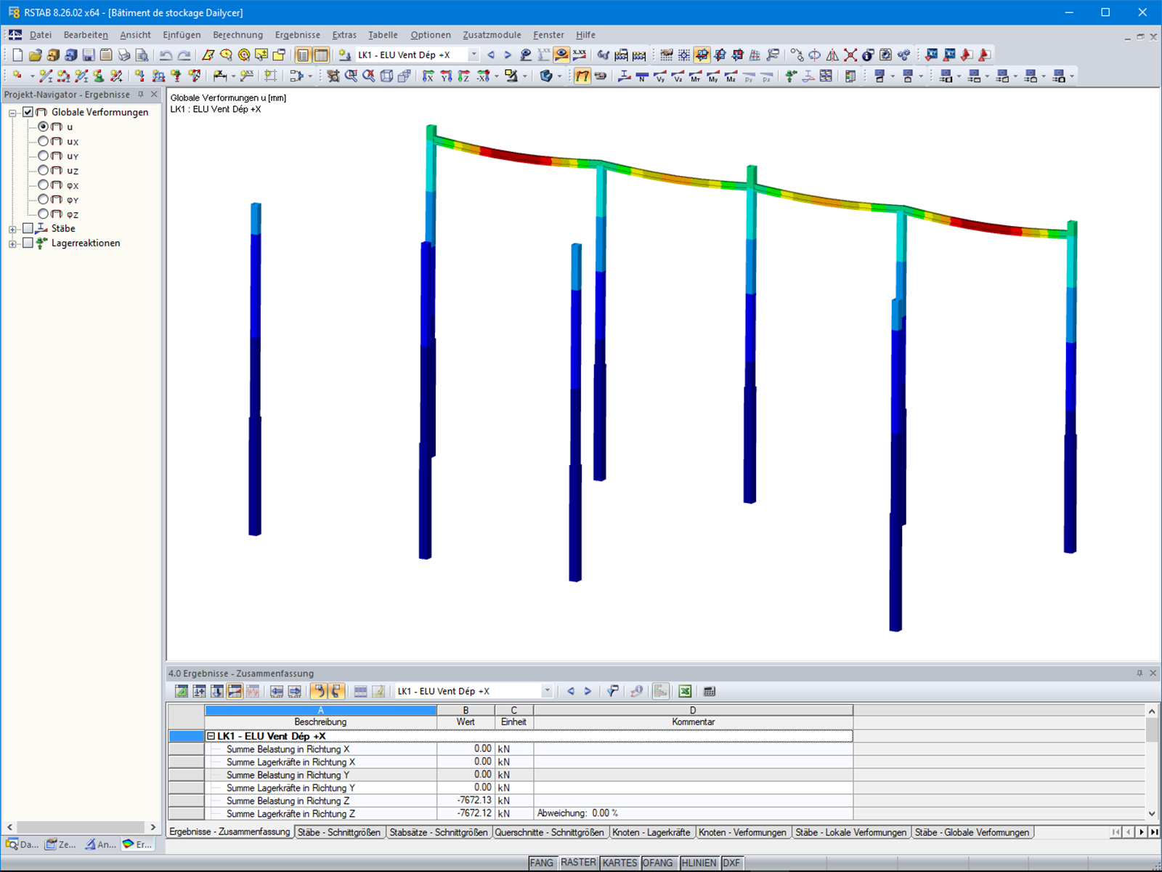
Task: Click the info icon in the top toolbar
Action: [868, 55]
